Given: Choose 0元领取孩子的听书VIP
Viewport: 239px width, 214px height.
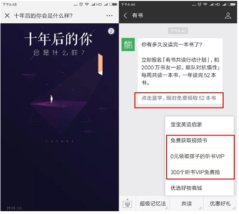Looking at the screenshot, I should (x=199, y=156).
